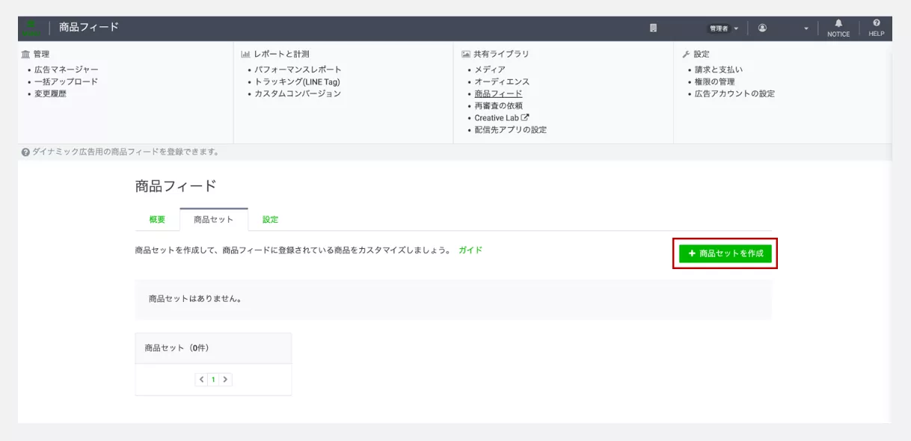
Task: Select page number 1 in pagination
Action: tap(213, 380)
